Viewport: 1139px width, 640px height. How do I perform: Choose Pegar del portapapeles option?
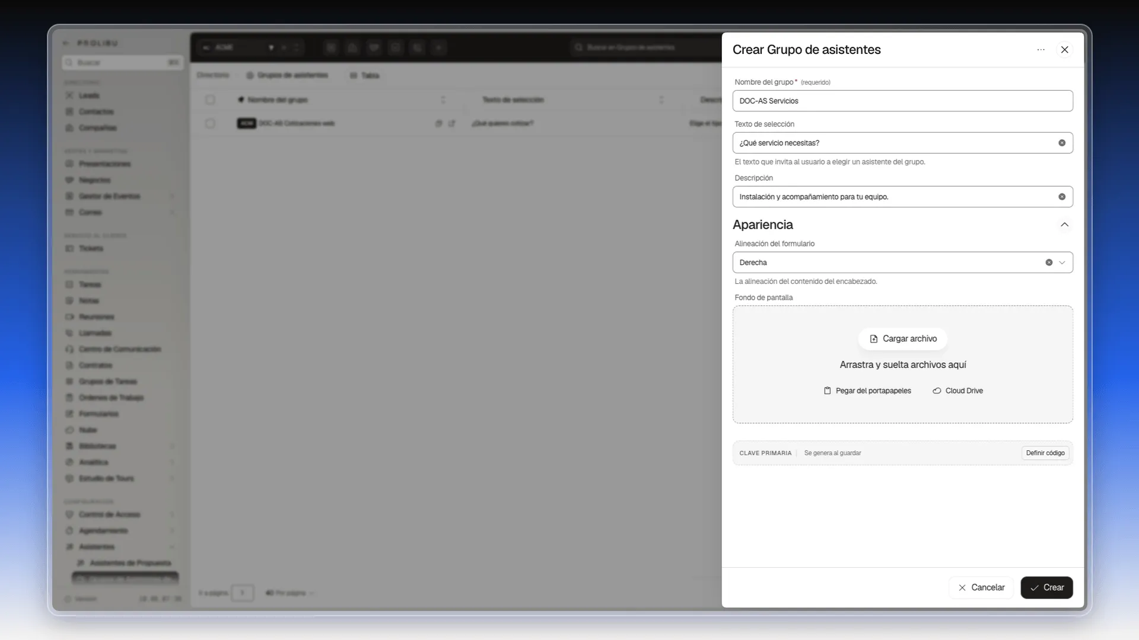[x=867, y=391]
